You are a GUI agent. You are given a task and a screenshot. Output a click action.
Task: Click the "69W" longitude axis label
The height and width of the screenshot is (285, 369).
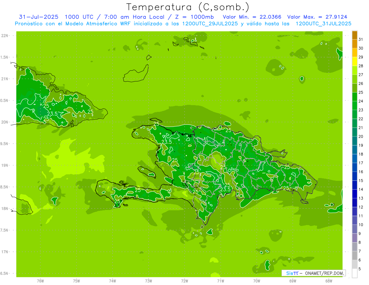293,281
